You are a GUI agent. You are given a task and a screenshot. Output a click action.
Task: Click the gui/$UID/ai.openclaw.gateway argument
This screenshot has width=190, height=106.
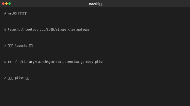pyautogui.click(x=65, y=30)
